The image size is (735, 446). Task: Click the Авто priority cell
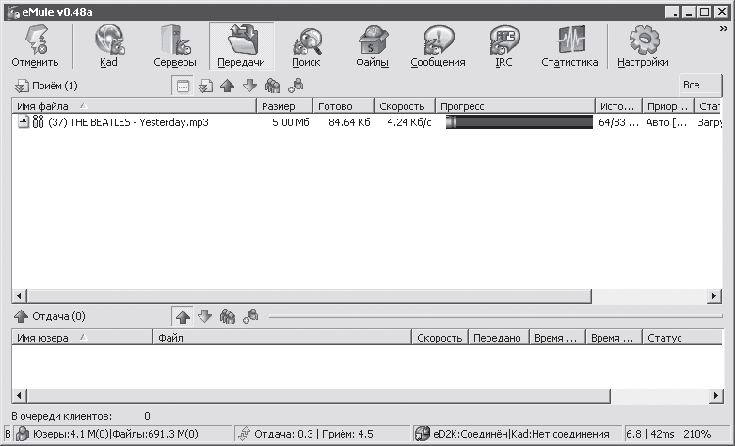(x=666, y=122)
